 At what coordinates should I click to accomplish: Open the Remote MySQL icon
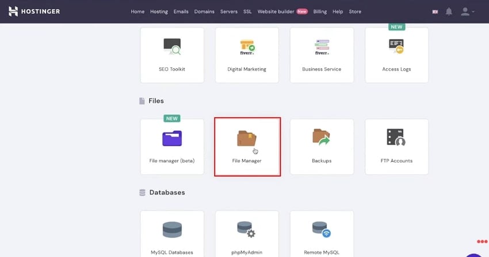point(322,229)
